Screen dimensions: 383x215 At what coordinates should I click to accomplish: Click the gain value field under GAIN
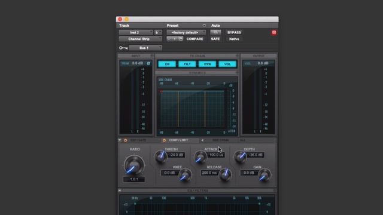tap(249, 173)
